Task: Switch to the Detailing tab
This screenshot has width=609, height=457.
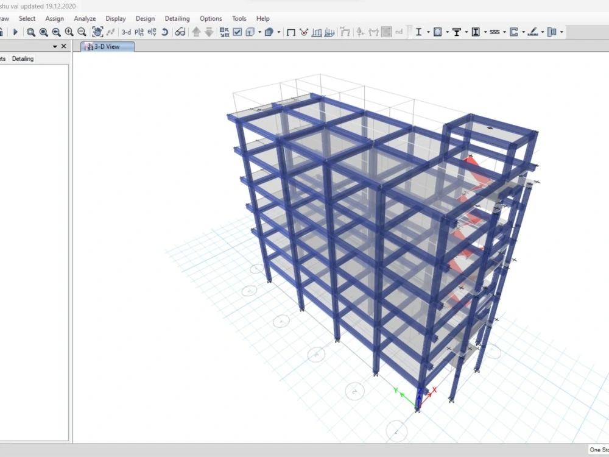Action: [23, 58]
